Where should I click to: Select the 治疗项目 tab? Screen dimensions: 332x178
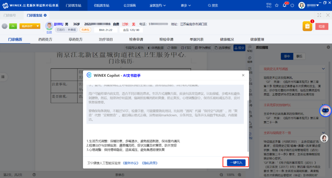(106, 40)
